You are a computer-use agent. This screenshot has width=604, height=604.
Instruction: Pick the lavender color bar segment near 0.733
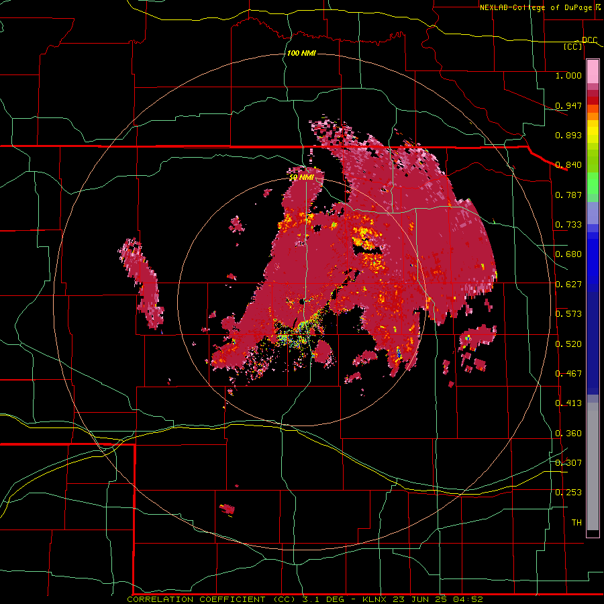593,213
